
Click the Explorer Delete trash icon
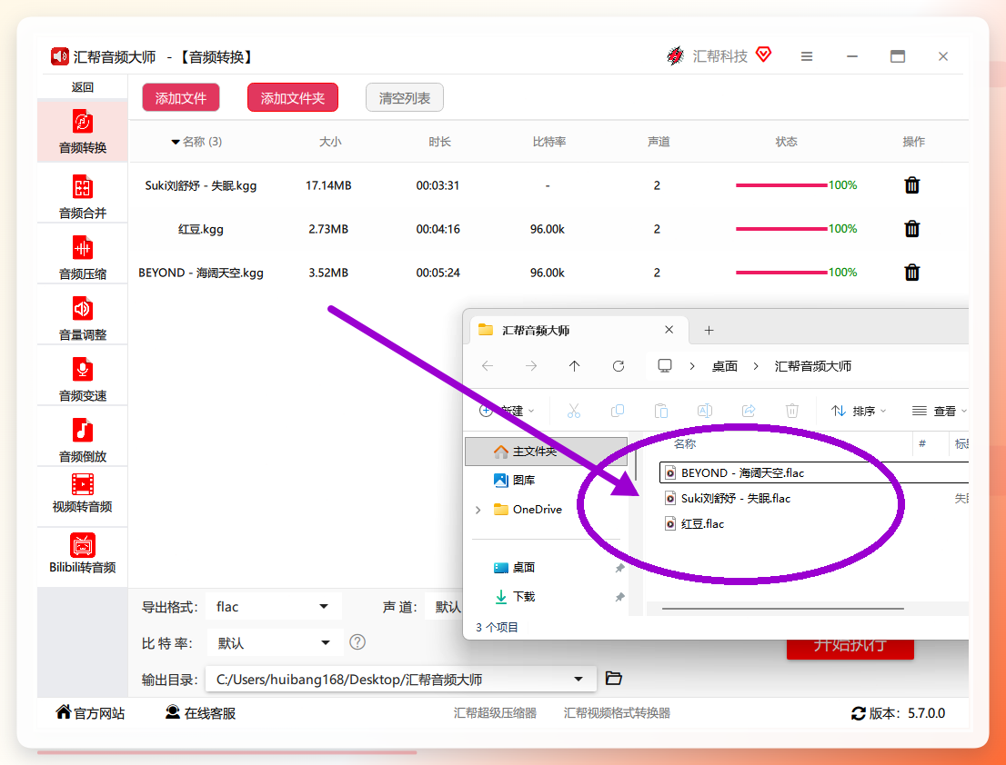point(792,411)
